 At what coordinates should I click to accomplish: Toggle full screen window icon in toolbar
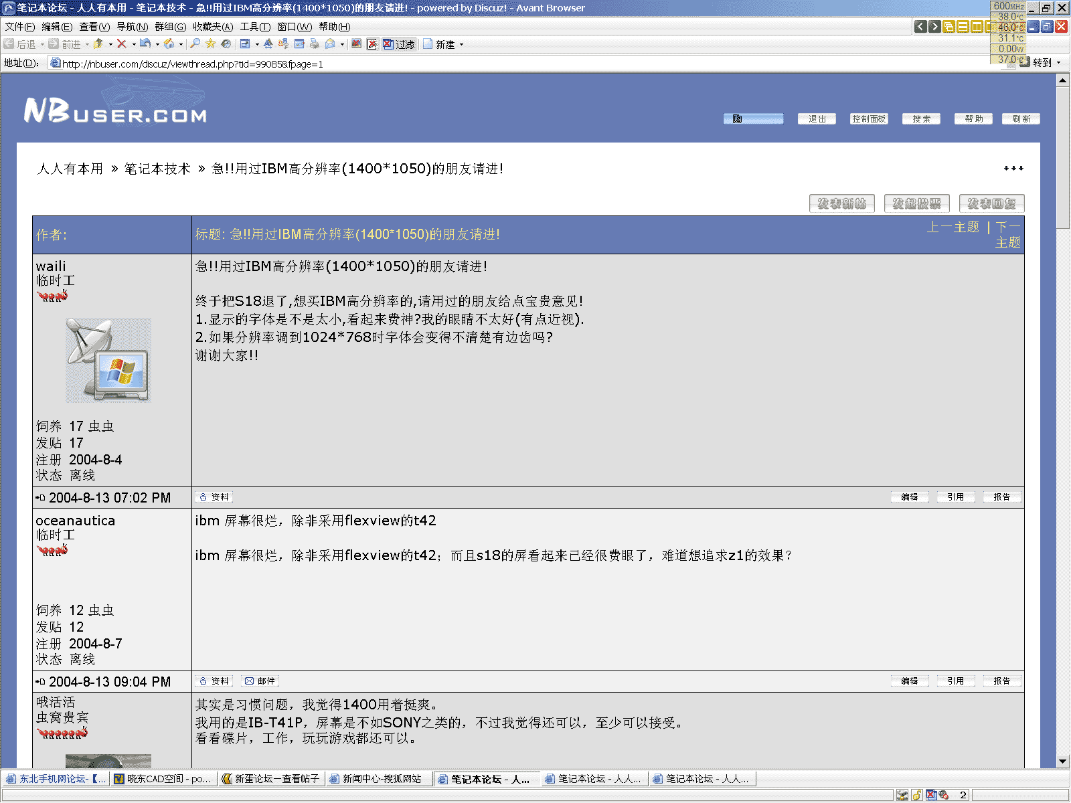(245, 44)
